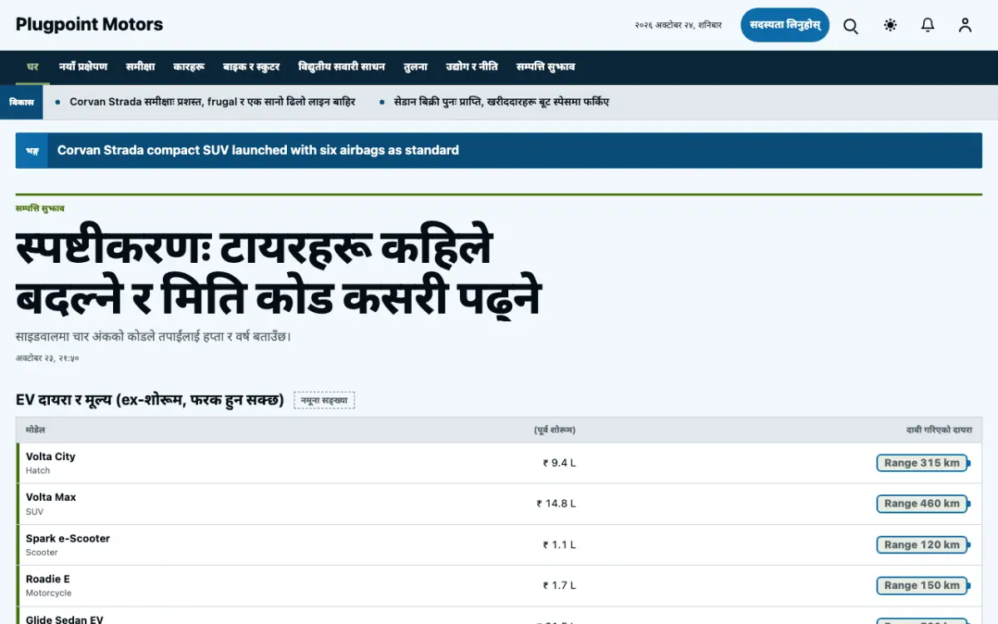Open ticker story सेडान बिक्री पुनः प्राप्ति
Image resolution: width=998 pixels, height=624 pixels.
(x=502, y=102)
